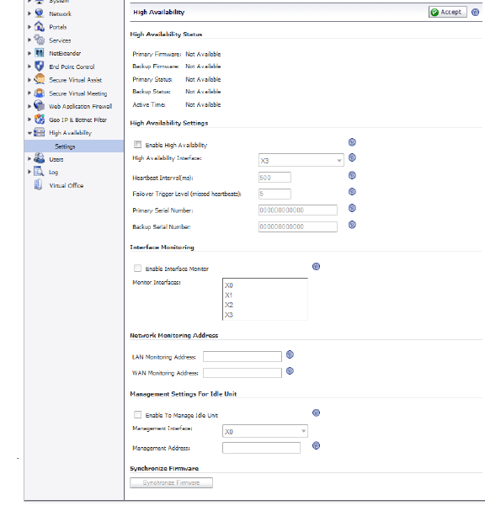Screen dimensions: 485x511
Task: Open help icon next to Accept button
Action: pyautogui.click(x=475, y=12)
